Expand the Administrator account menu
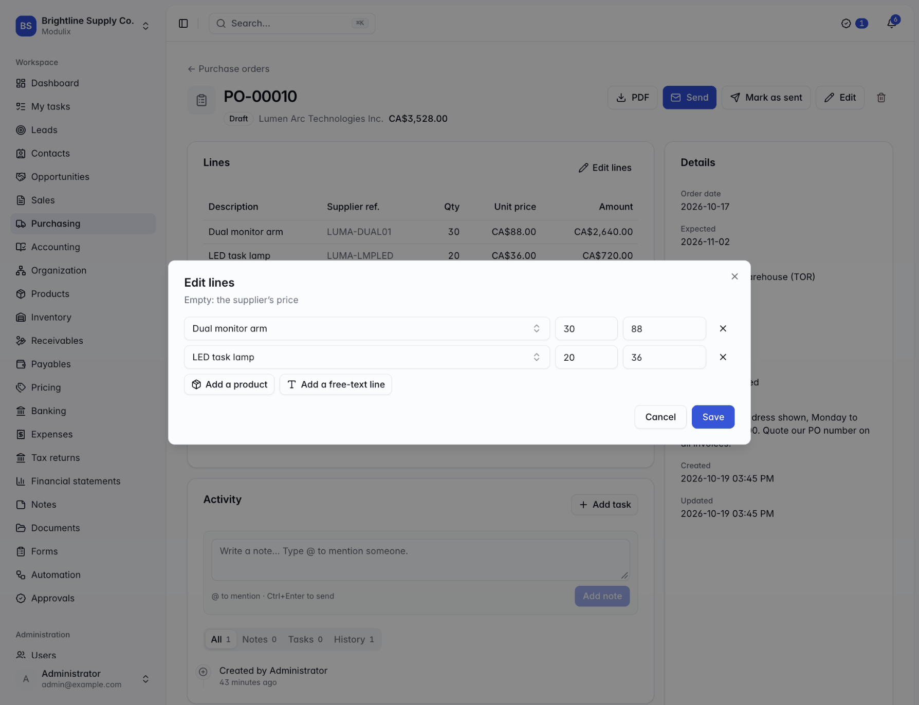The height and width of the screenshot is (705, 919). (83, 679)
